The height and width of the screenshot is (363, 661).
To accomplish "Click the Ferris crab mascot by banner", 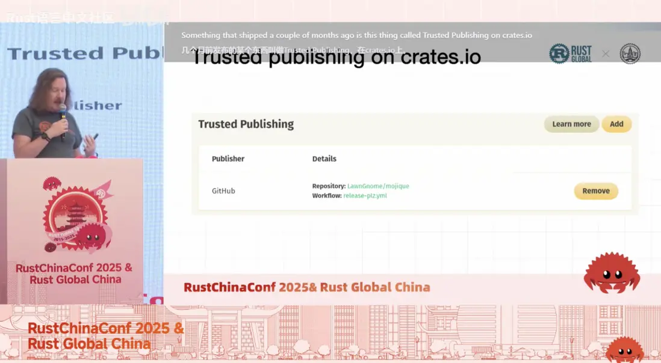I will click(x=612, y=273).
